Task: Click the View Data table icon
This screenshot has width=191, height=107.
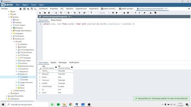Action: click(24, 9)
